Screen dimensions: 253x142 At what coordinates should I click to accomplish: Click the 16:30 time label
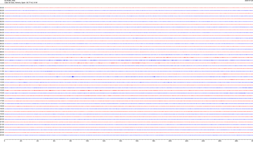click(2, 98)
